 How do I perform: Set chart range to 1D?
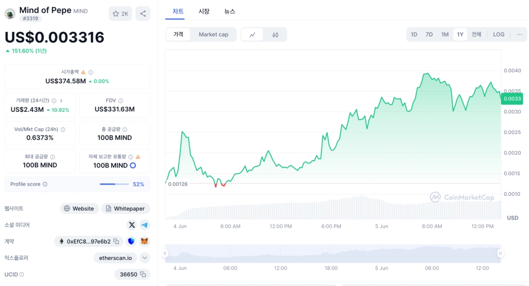coord(414,35)
